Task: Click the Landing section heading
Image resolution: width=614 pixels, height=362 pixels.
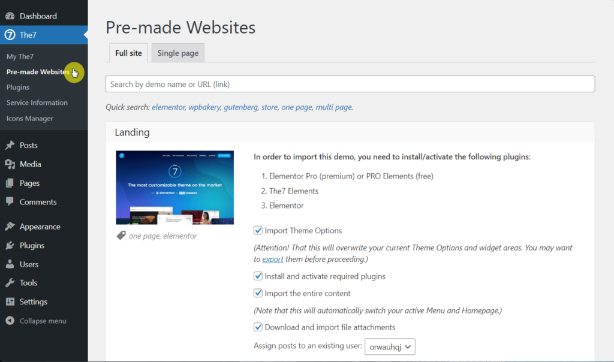Action: (132, 132)
